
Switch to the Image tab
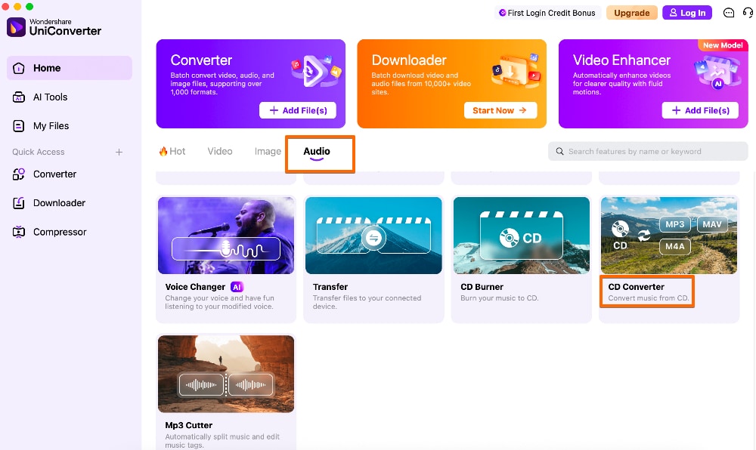[x=268, y=152]
